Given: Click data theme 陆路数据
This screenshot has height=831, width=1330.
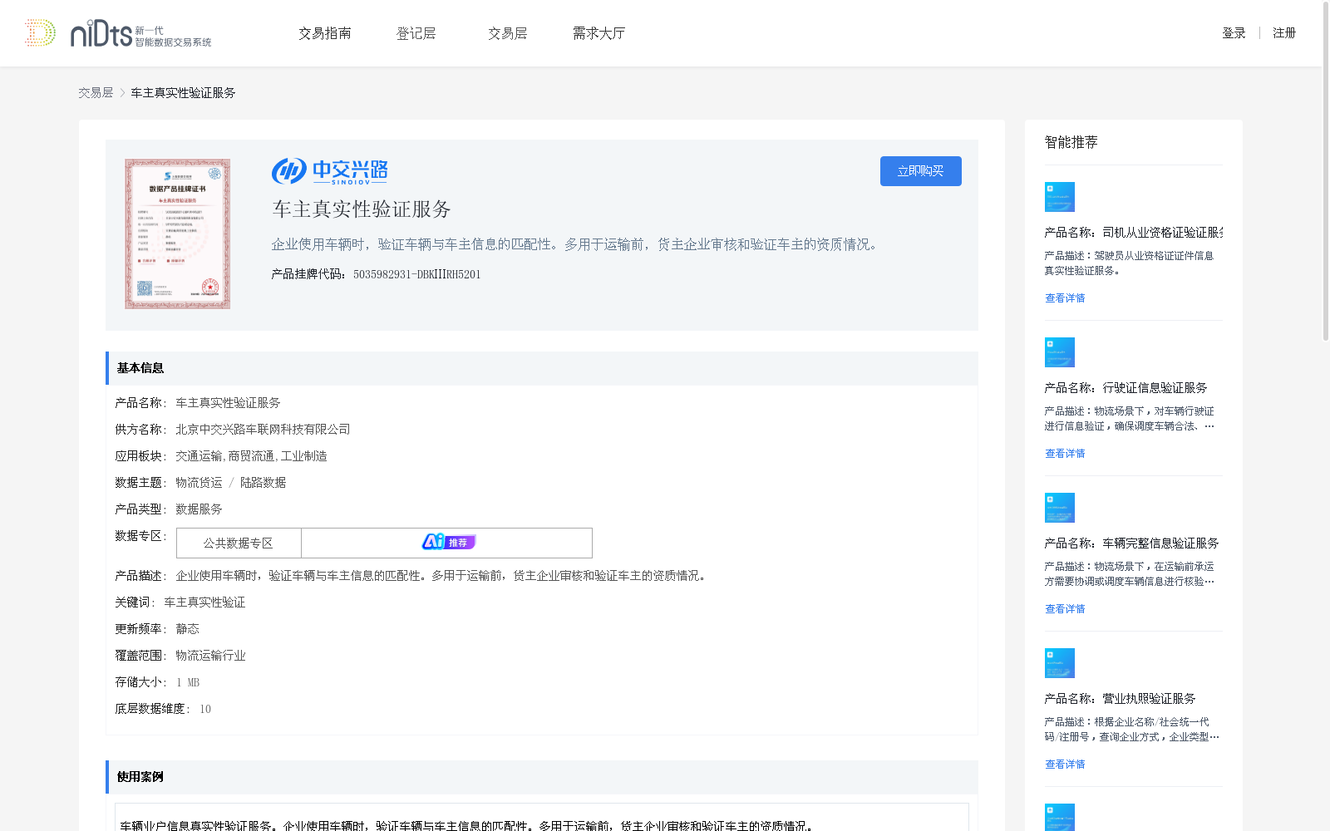Looking at the screenshot, I should point(263,483).
